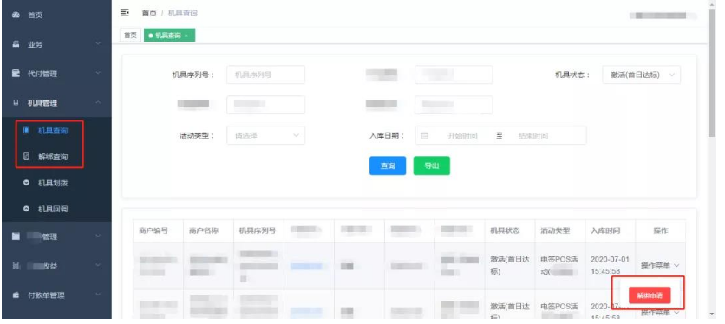
Task: Click the 机具查询 submenu icon
Action: 26,131
